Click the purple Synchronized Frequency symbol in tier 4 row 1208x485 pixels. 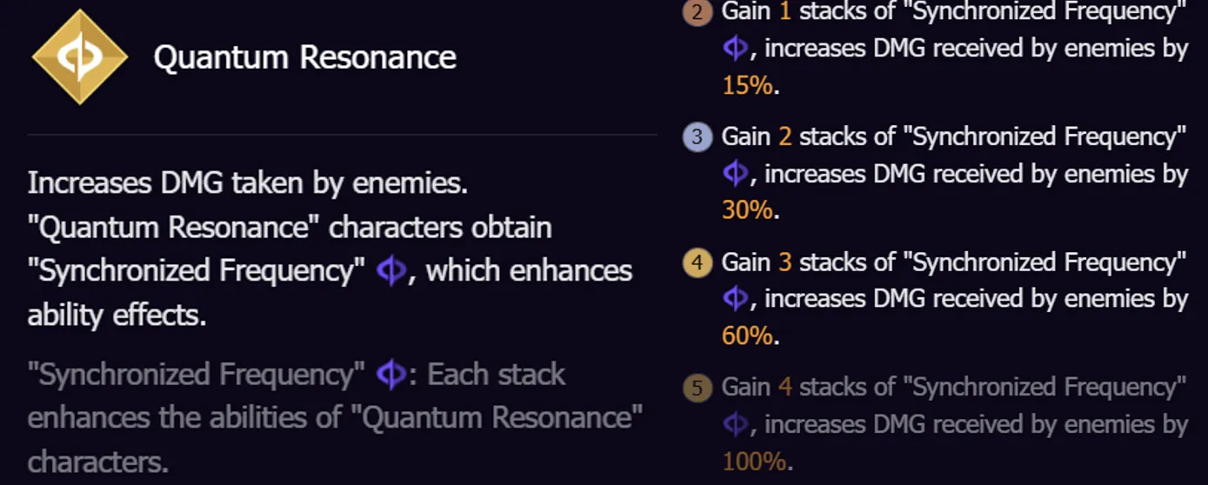pyautogui.click(x=735, y=299)
